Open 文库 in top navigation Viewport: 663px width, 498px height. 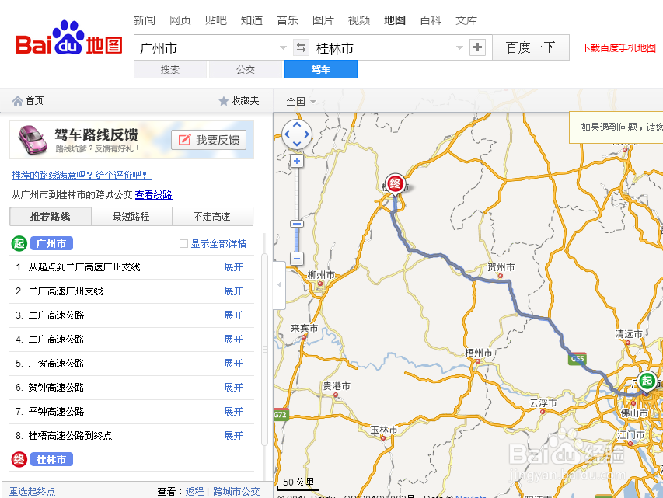(x=466, y=20)
